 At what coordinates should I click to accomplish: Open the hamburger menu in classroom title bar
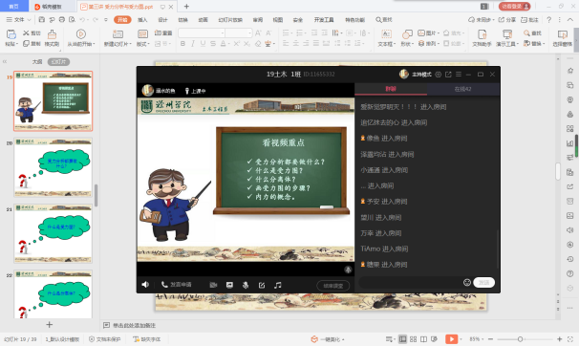coord(459,75)
